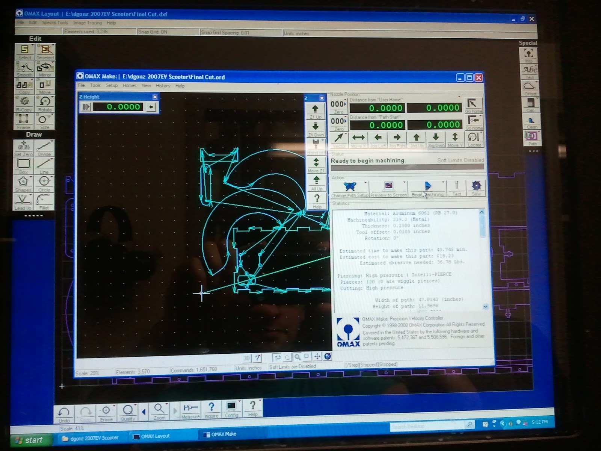
Task: Click All Up in the Z panel
Action: pyautogui.click(x=317, y=183)
